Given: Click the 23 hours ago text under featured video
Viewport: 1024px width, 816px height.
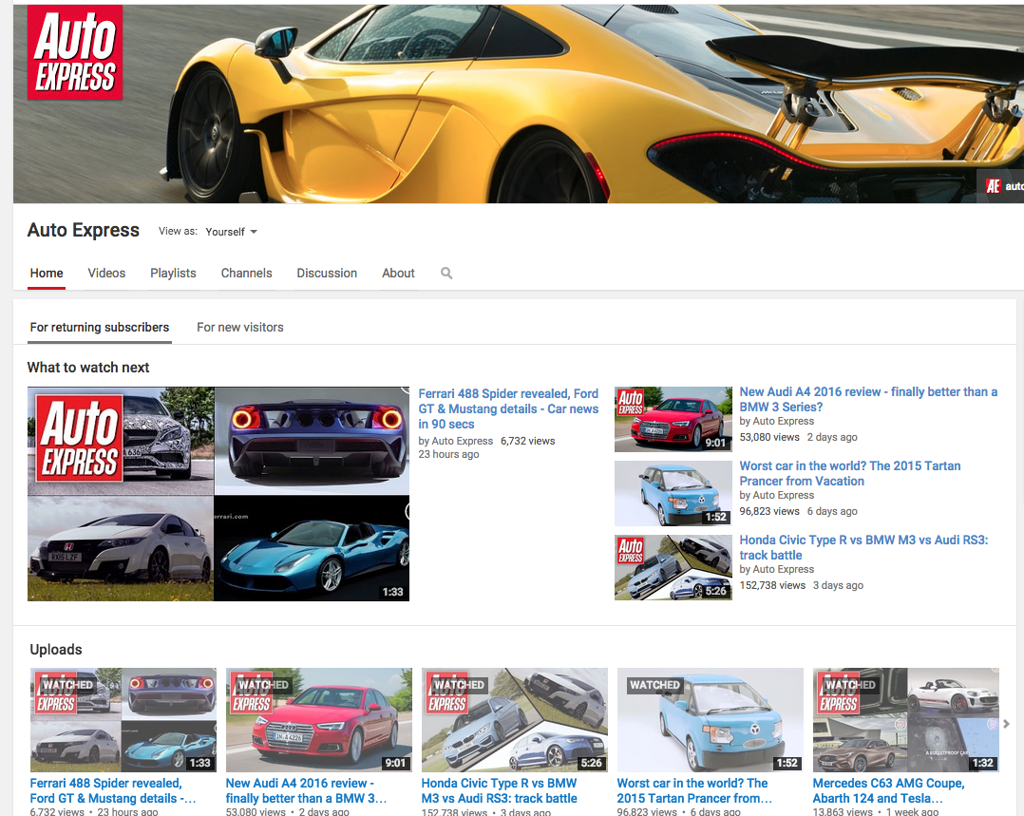Looking at the screenshot, I should pyautogui.click(x=448, y=454).
